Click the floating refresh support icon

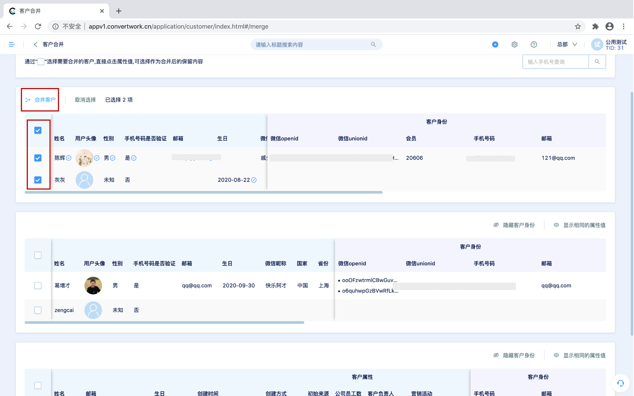621,383
